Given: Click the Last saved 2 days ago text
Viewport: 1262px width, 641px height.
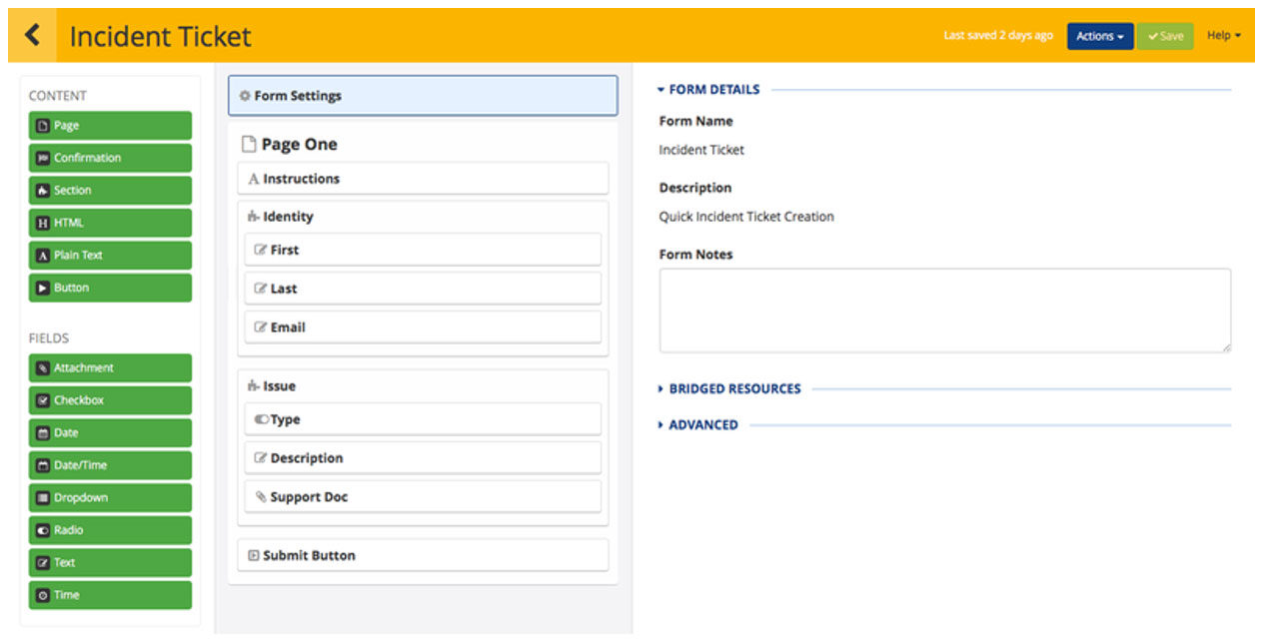Looking at the screenshot, I should 998,36.
